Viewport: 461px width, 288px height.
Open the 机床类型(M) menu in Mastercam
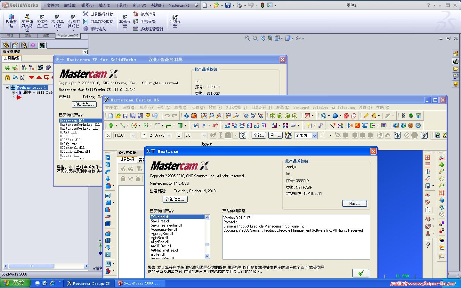pos(237,108)
